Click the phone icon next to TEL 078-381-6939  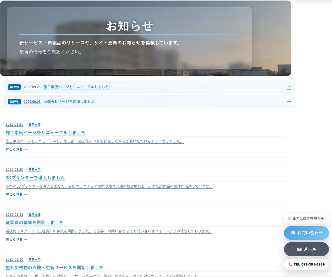coord(290,265)
